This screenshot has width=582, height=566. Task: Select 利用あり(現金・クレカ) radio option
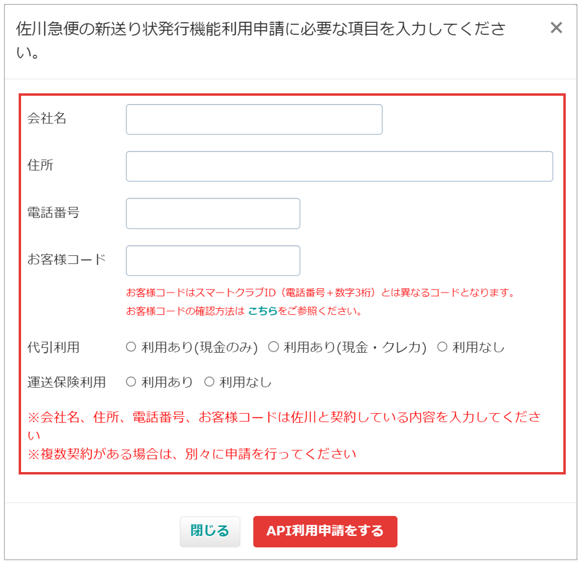pos(274,347)
